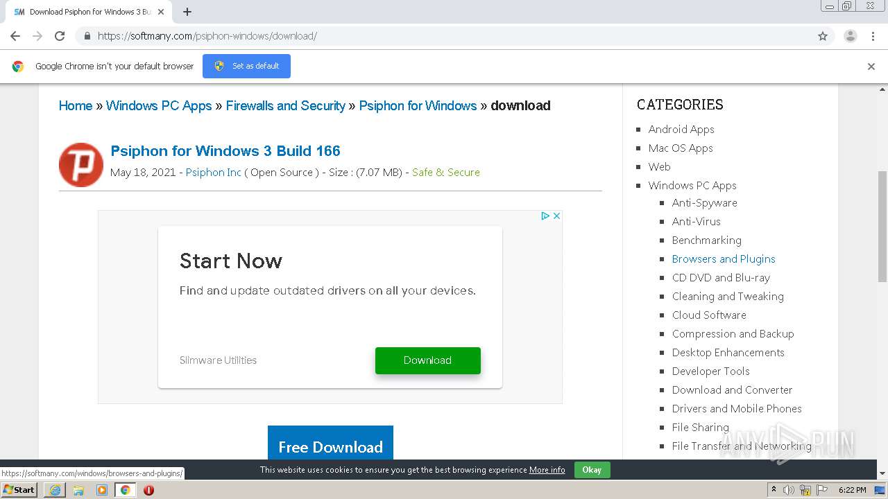Open Desktop Enhancements subcategory
Viewport: 888px width, 499px height.
(x=728, y=353)
